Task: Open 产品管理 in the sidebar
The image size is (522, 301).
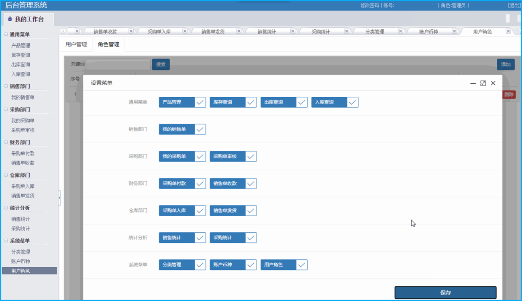Action: coord(20,45)
